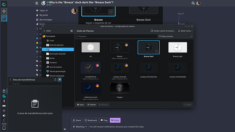
Task: Bookmark the forum topic
Action: [x=91, y=120]
